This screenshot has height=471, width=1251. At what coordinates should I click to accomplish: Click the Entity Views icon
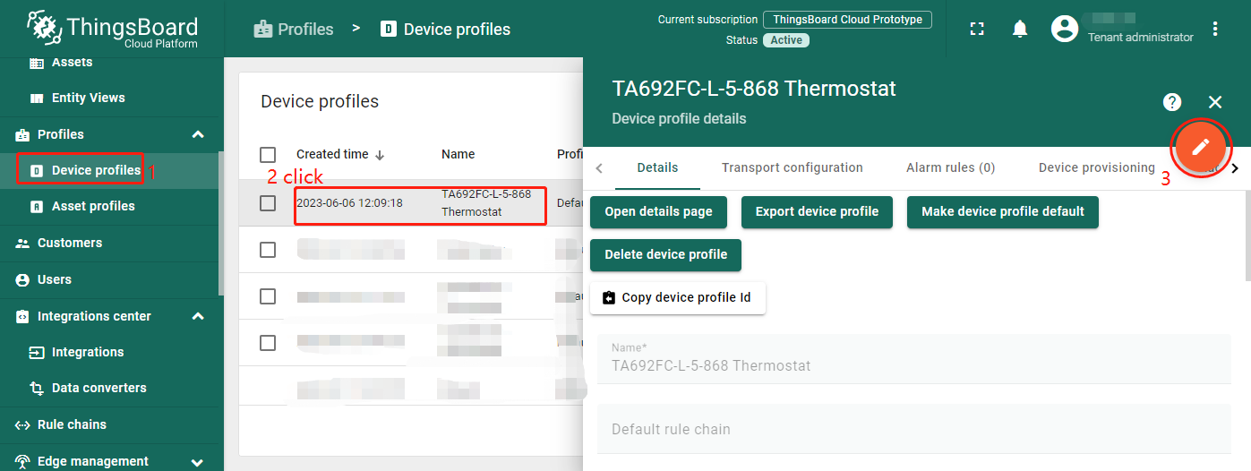tap(37, 98)
